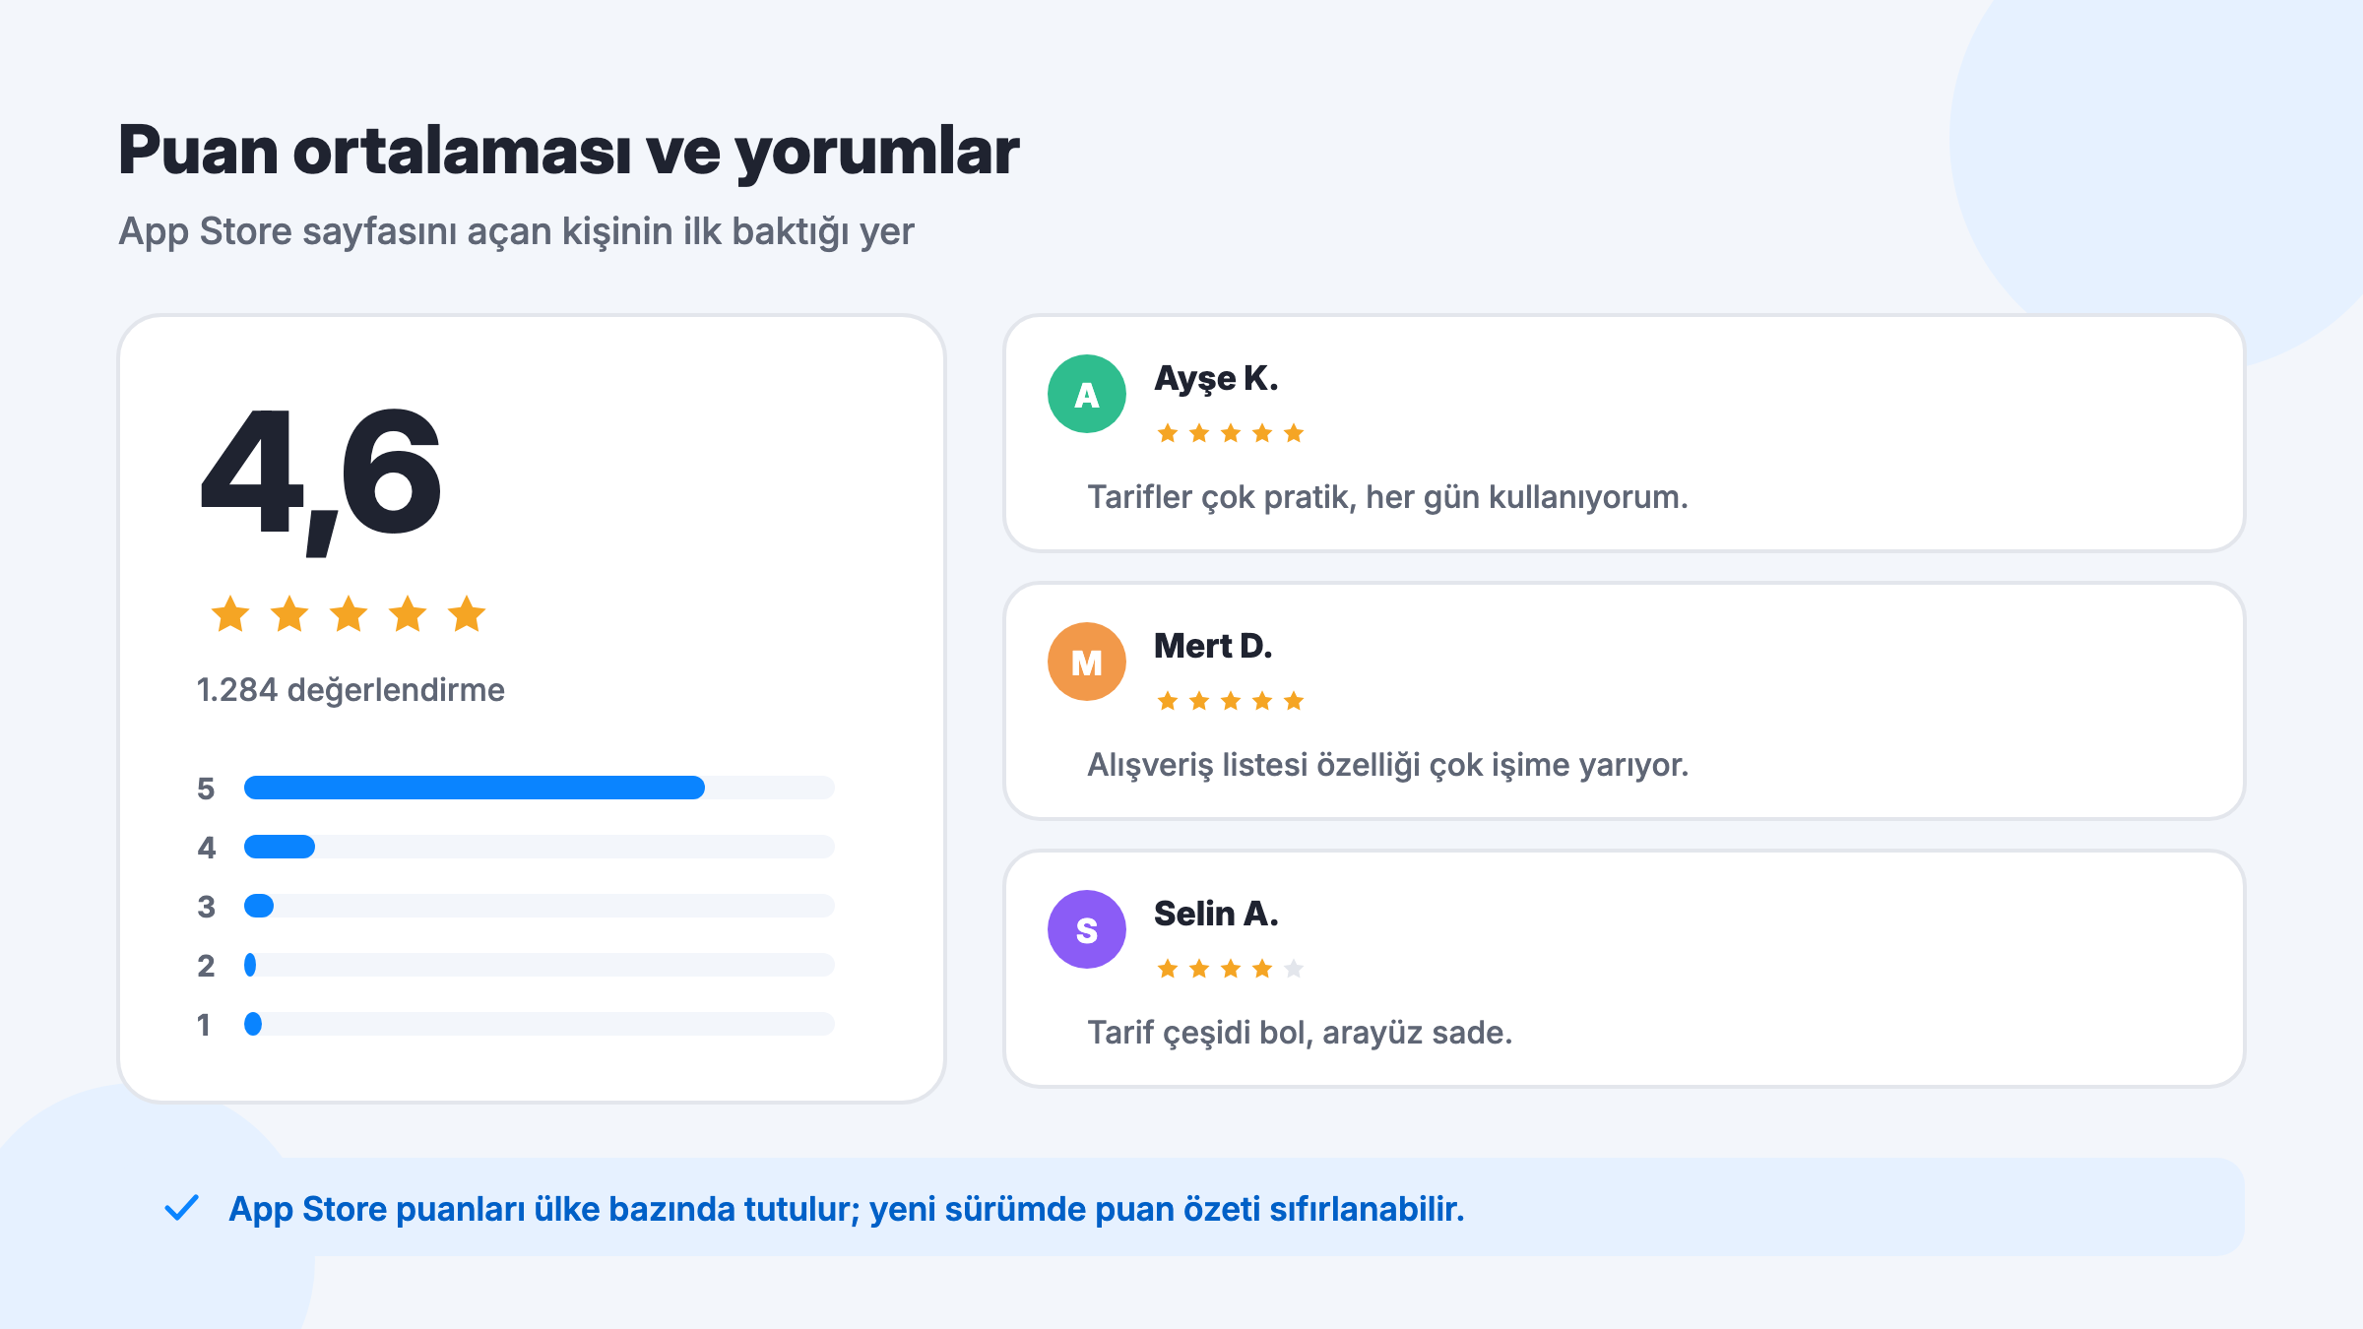Click the row label '3' in rating breakdown
The width and height of the screenshot is (2363, 1329).
[x=206, y=907]
